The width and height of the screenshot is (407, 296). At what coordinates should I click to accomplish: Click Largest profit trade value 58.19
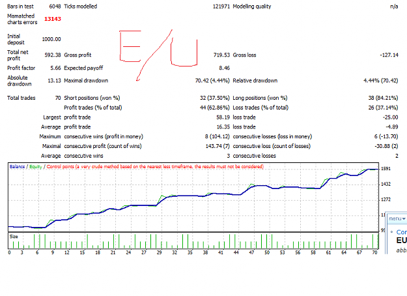click(x=223, y=117)
